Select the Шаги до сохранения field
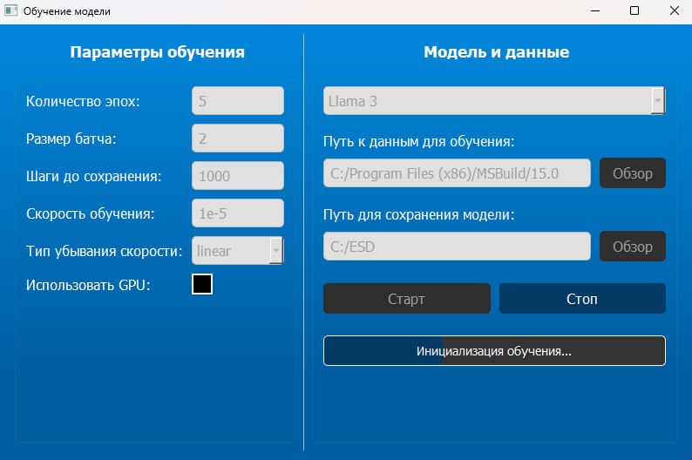This screenshot has height=460, width=692. [237, 176]
